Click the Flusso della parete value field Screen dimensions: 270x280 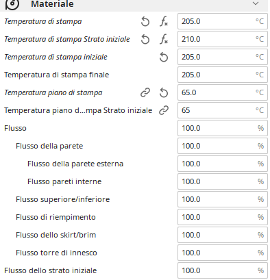pos(223,146)
